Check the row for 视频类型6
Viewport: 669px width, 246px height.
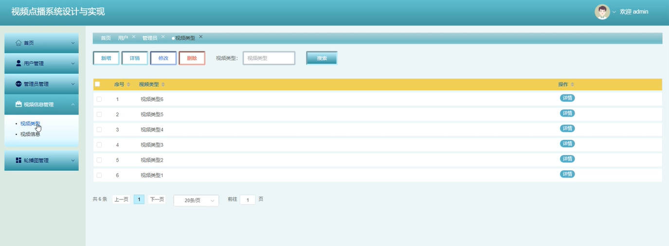click(x=99, y=99)
